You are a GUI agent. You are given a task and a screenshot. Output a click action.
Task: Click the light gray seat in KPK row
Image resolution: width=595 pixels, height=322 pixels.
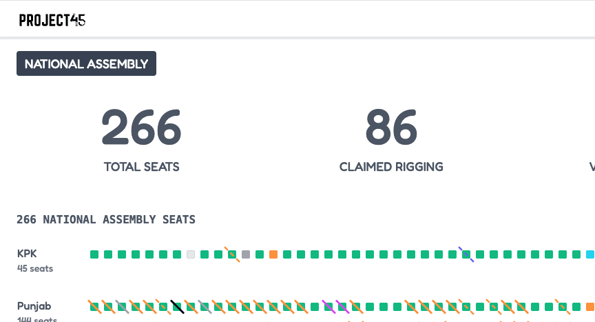[x=191, y=254]
